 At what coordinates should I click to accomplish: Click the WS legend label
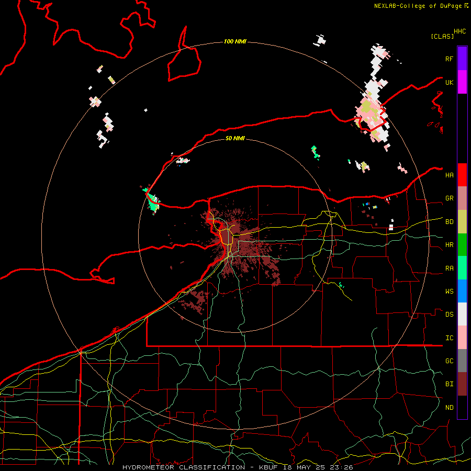coord(449,291)
